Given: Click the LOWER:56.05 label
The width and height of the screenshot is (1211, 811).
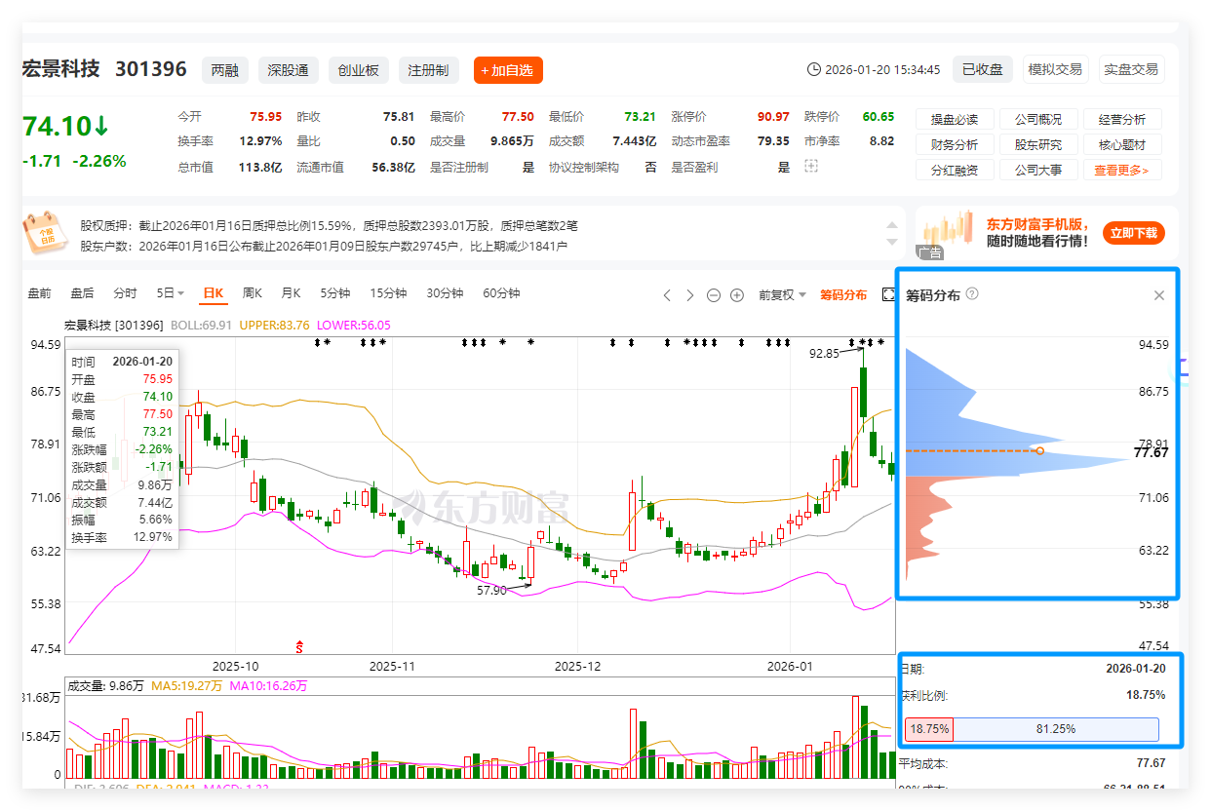Looking at the screenshot, I should tap(354, 325).
